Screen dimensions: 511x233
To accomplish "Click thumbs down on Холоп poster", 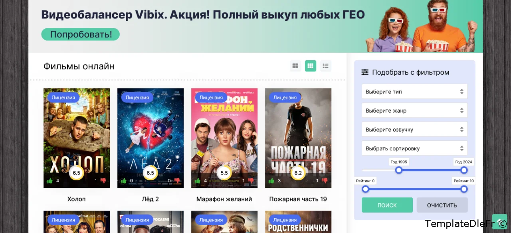I will click(103, 181).
